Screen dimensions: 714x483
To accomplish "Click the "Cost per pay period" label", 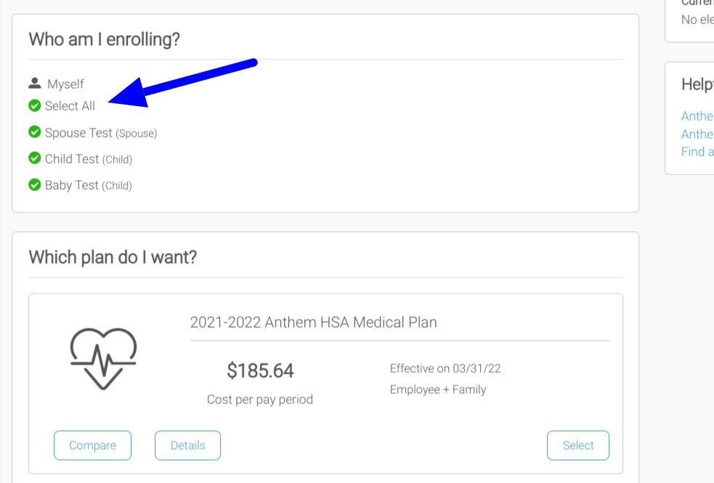I will tap(260, 399).
